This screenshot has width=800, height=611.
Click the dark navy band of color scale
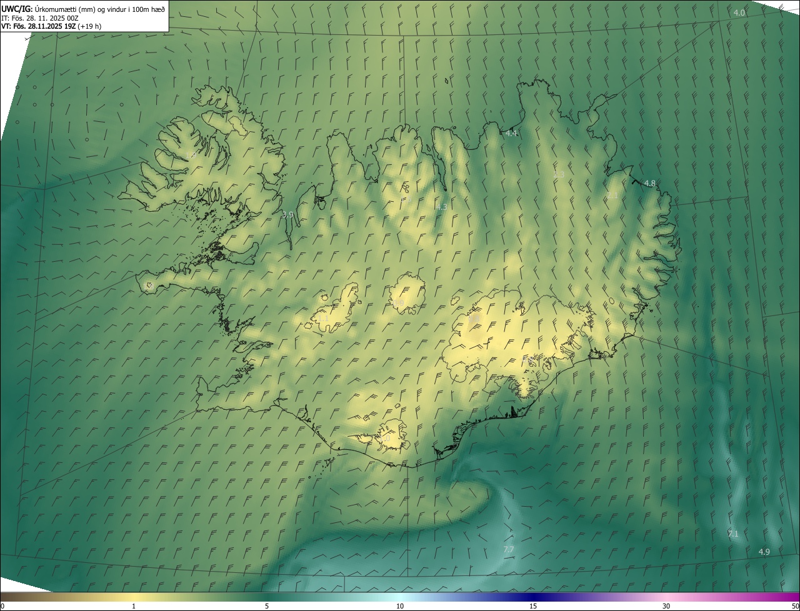tap(533, 597)
